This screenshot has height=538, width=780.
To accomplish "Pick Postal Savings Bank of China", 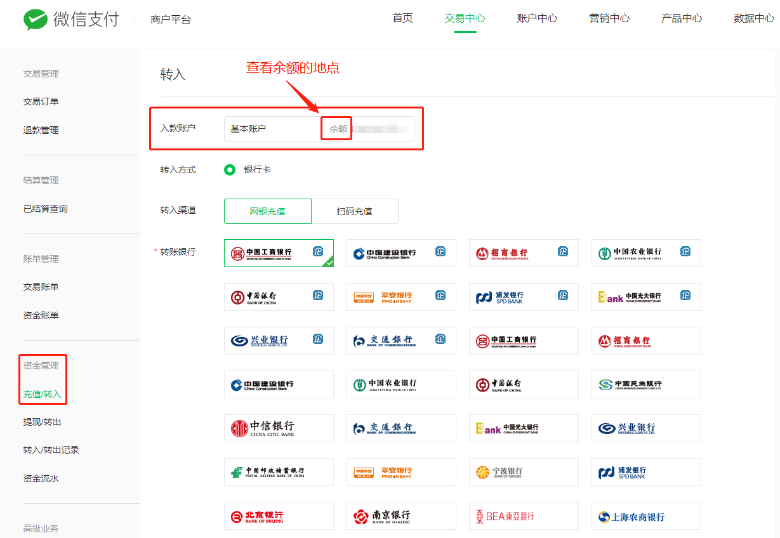I will (279, 472).
